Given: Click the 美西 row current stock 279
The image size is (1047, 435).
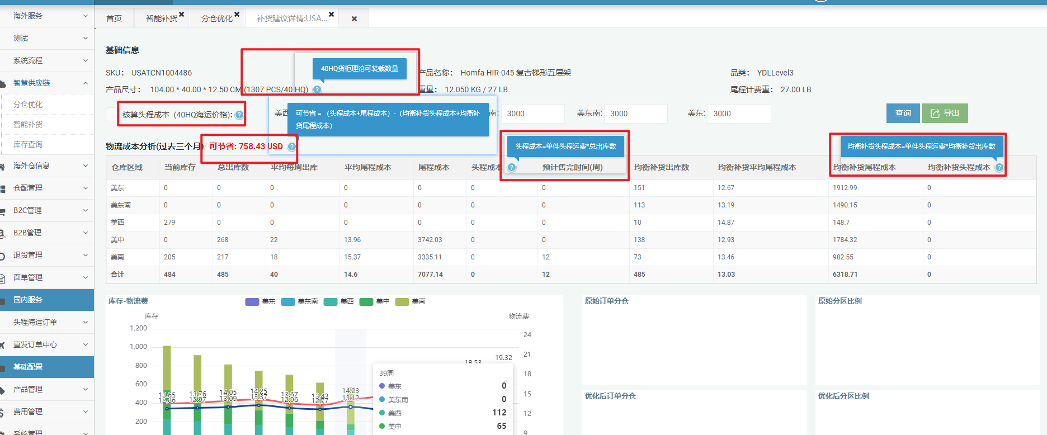Looking at the screenshot, I should 169,223.
